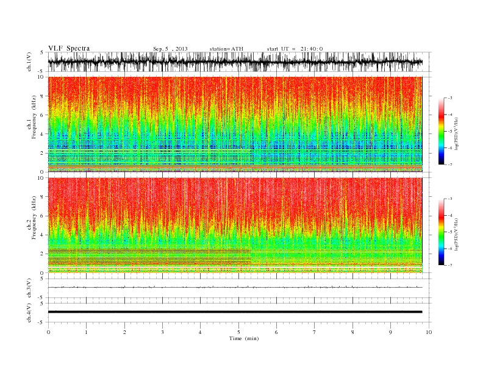Click the "-5" tick on the ch.2 color bar
This screenshot has width=483, height=373.
tap(449, 232)
